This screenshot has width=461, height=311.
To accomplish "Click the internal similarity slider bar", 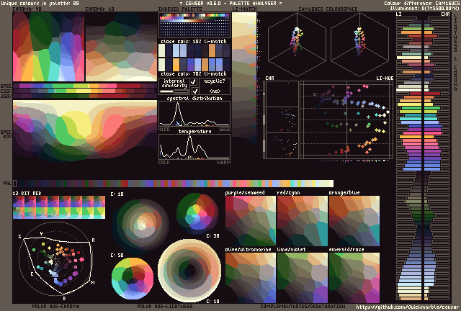I will (174, 91).
